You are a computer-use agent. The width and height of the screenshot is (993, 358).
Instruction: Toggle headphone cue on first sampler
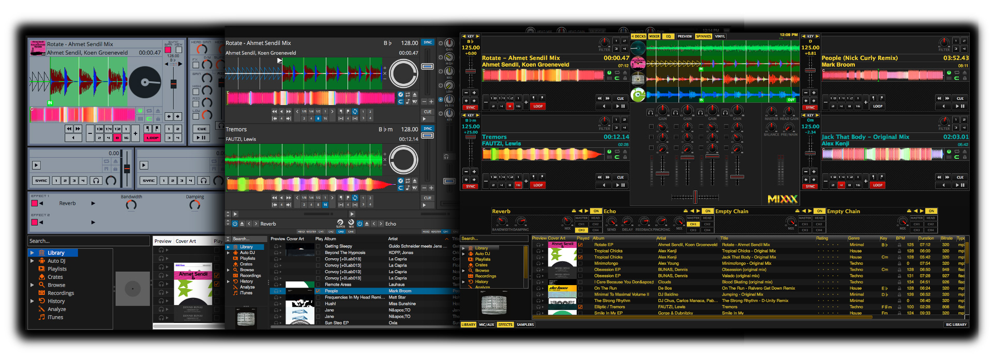pyautogui.click(x=96, y=181)
